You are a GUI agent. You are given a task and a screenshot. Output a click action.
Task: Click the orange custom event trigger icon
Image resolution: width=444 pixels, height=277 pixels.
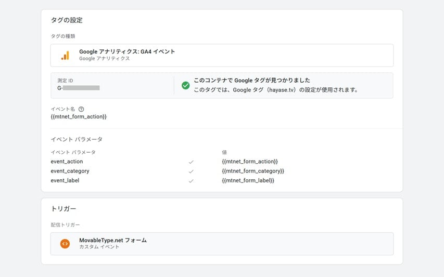[x=65, y=243]
